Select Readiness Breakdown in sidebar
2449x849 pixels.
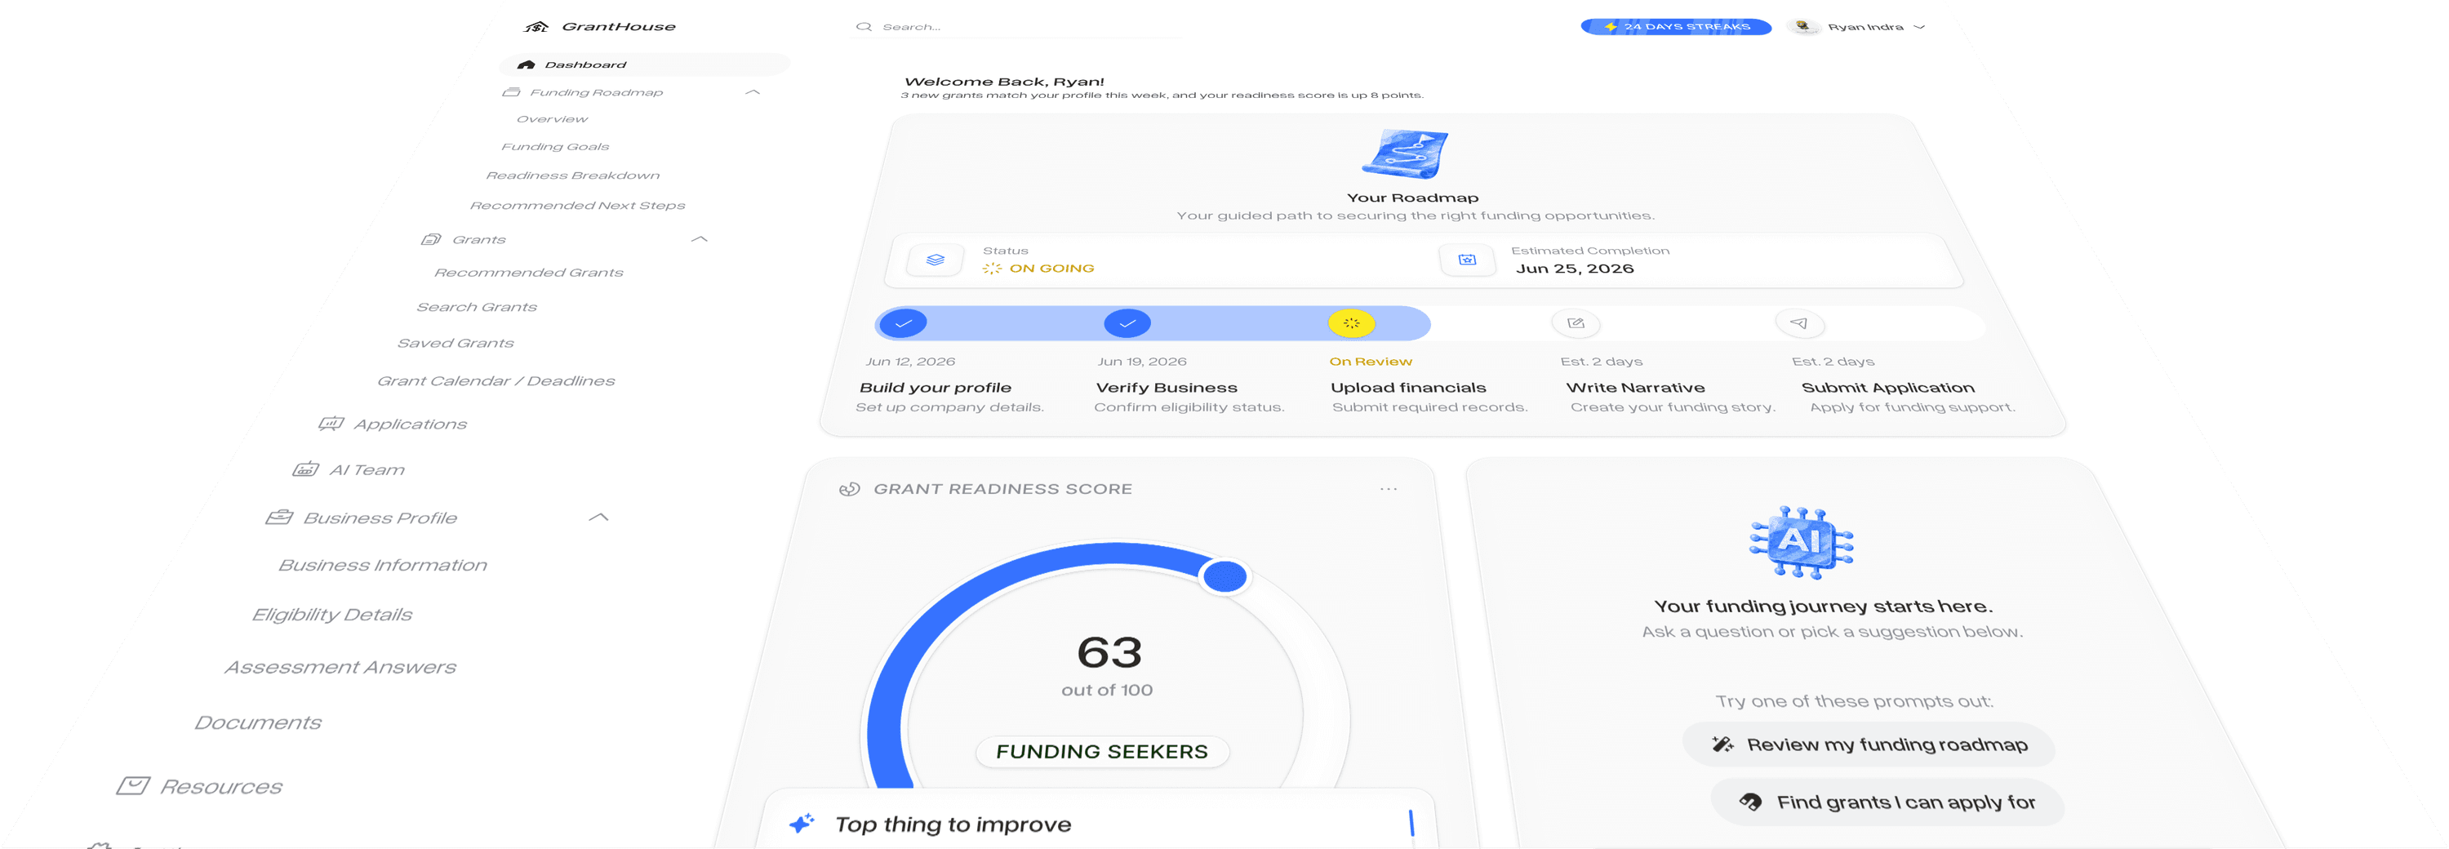(x=572, y=175)
